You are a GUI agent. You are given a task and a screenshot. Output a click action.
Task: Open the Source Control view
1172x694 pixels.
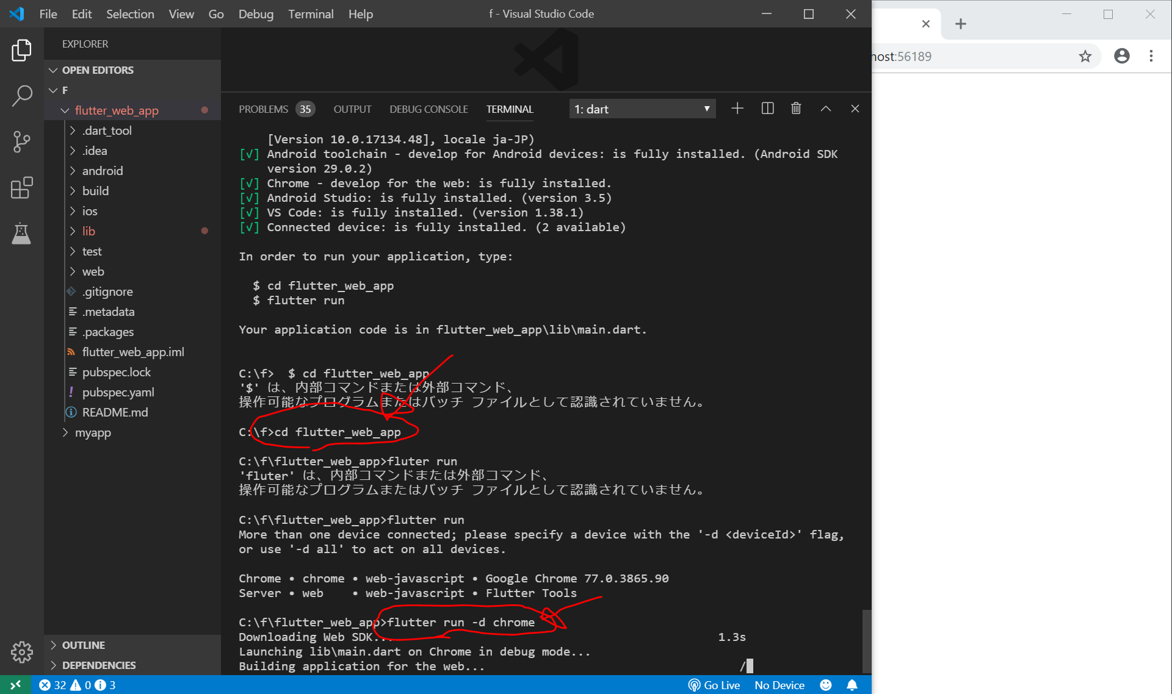tap(21, 141)
